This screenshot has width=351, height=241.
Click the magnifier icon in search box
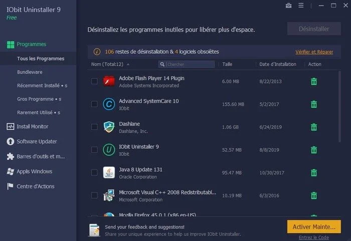[162, 65]
